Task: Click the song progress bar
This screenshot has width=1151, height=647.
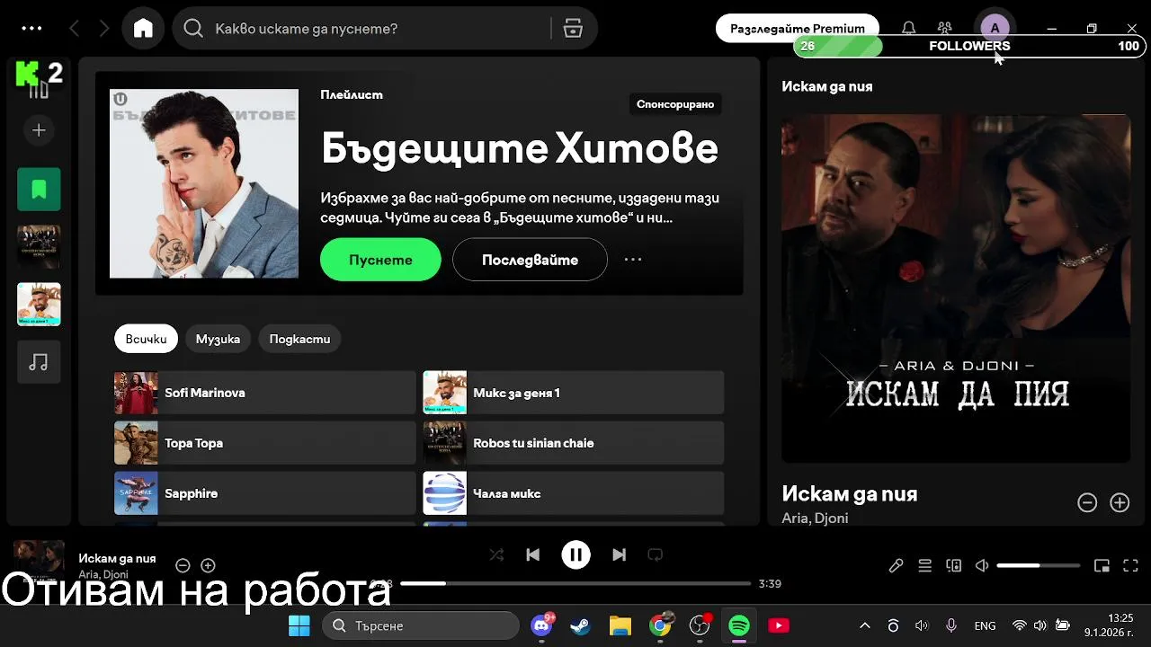Action: click(575, 583)
